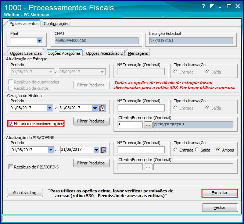Open the help question mark icon

203,6
